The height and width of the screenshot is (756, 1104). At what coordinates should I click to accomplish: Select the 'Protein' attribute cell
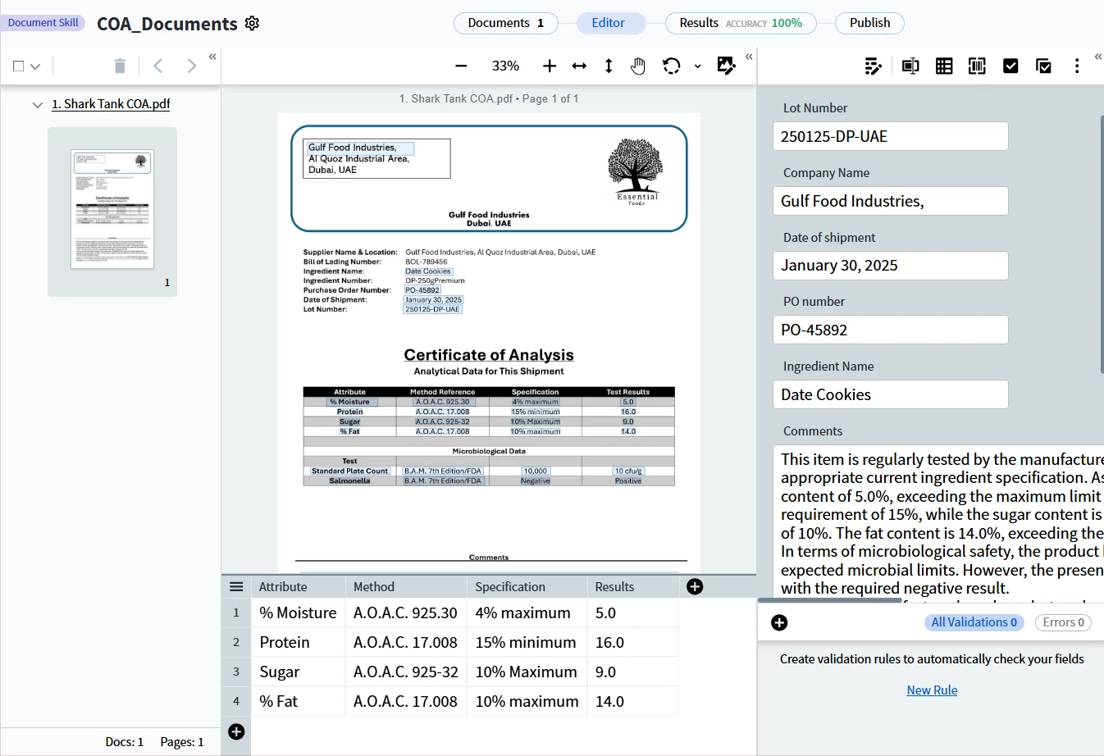click(x=299, y=642)
